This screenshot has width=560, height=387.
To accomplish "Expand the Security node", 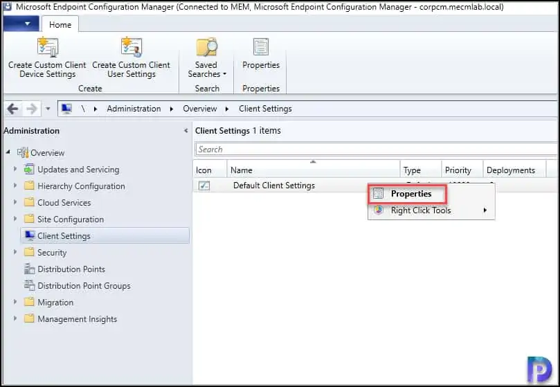I will coord(15,252).
